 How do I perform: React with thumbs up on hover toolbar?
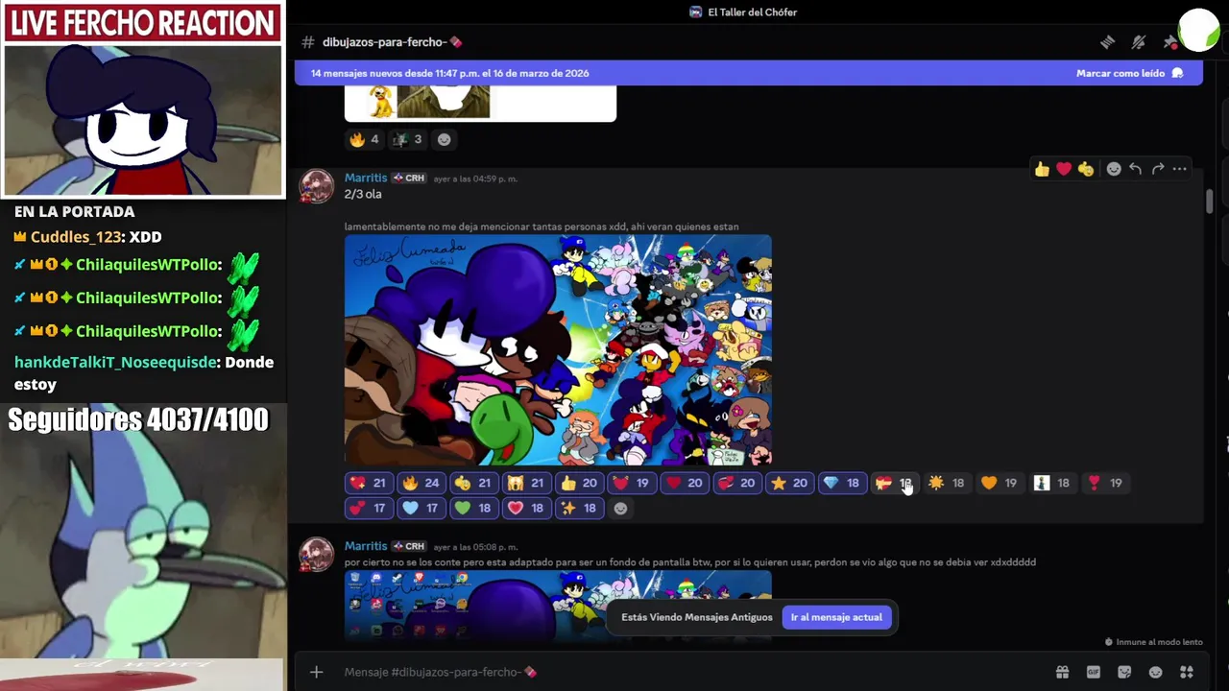[1042, 169]
